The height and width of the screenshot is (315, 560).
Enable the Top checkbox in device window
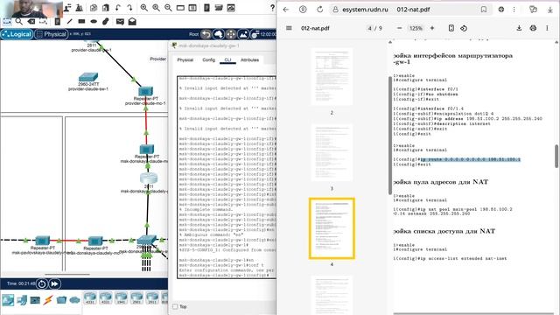[175, 306]
